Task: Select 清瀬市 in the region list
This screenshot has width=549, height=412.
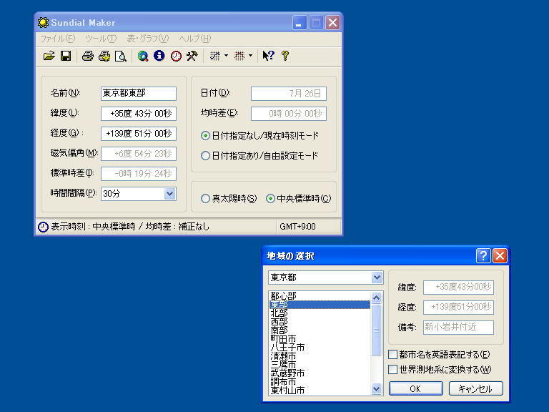Action: pos(320,356)
